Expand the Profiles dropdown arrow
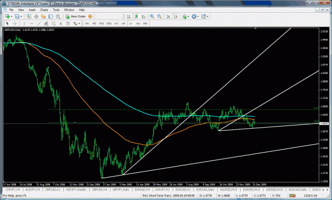Viewport: 332px width, 200px height. (x=21, y=16)
